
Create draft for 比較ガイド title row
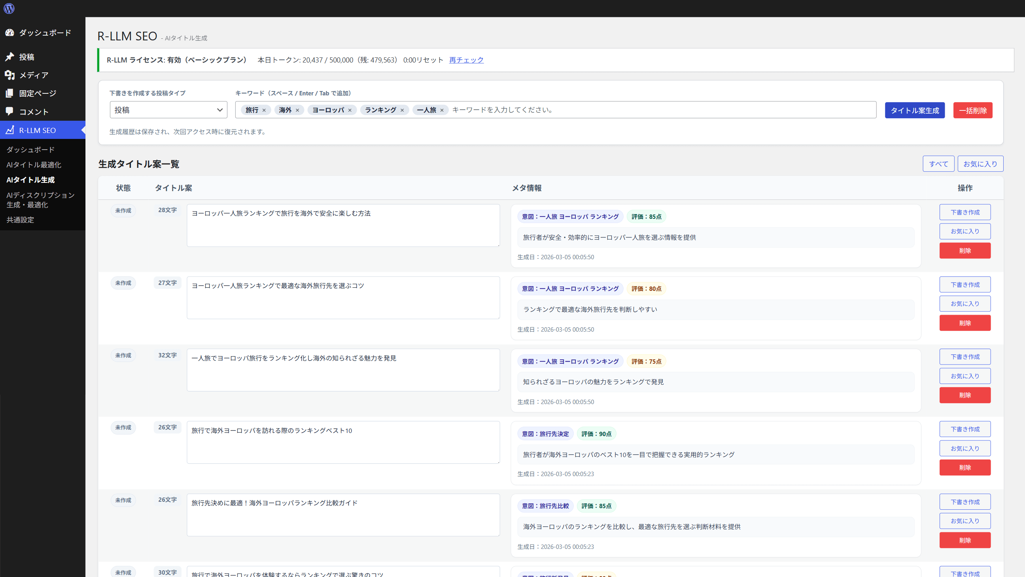[x=965, y=502]
